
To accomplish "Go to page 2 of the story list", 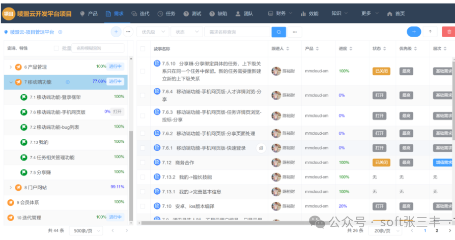I will point(437,230).
